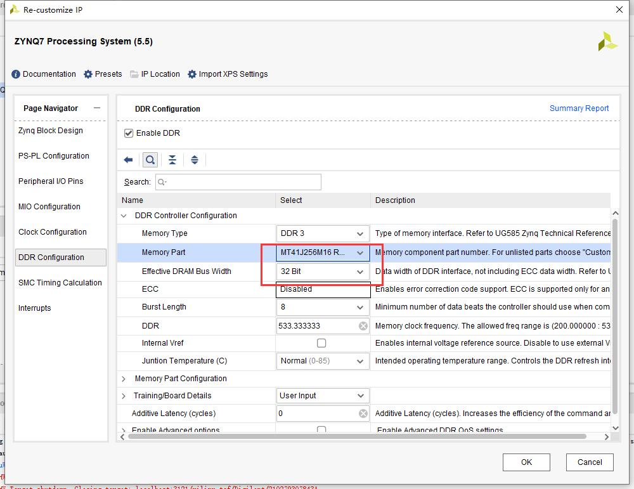Collapse DDR Controller Configuration section
Screen dimensions: 634x489
point(124,216)
